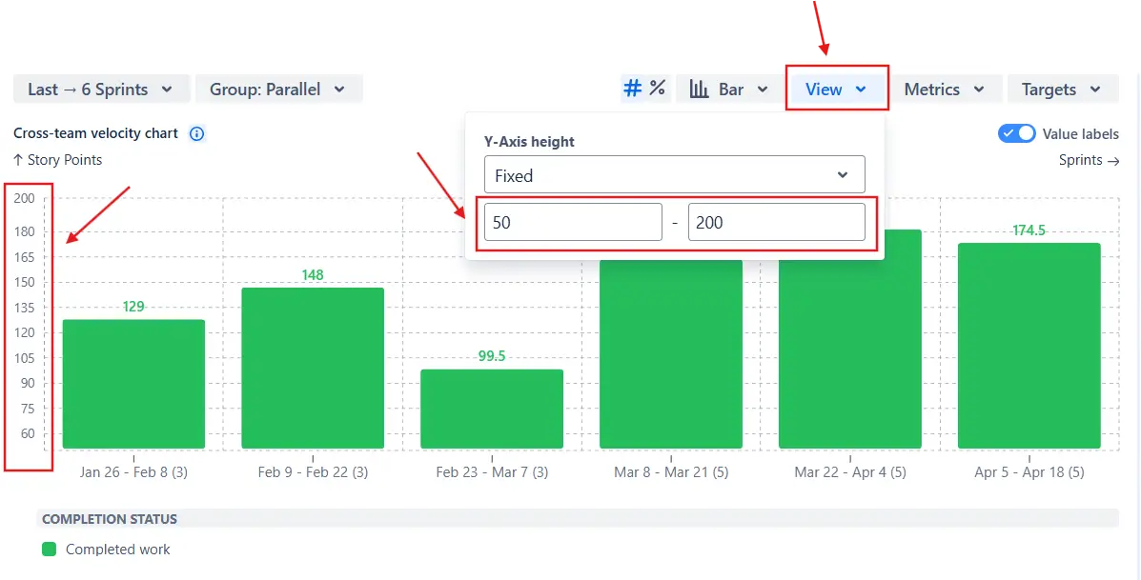Image resolution: width=1141 pixels, height=580 pixels.
Task: Switch to numeric display mode
Action: [x=632, y=88]
